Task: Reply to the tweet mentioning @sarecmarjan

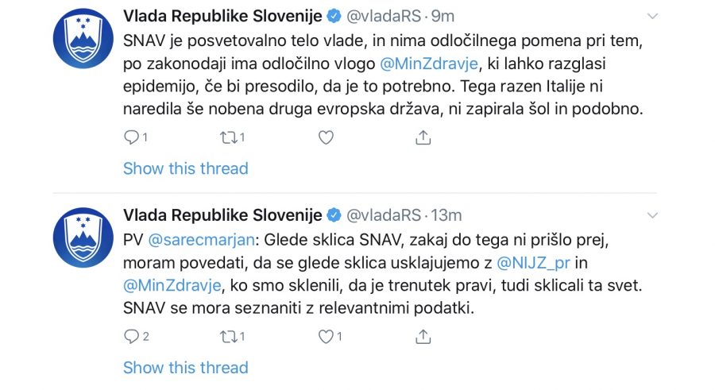Action: tap(132, 337)
